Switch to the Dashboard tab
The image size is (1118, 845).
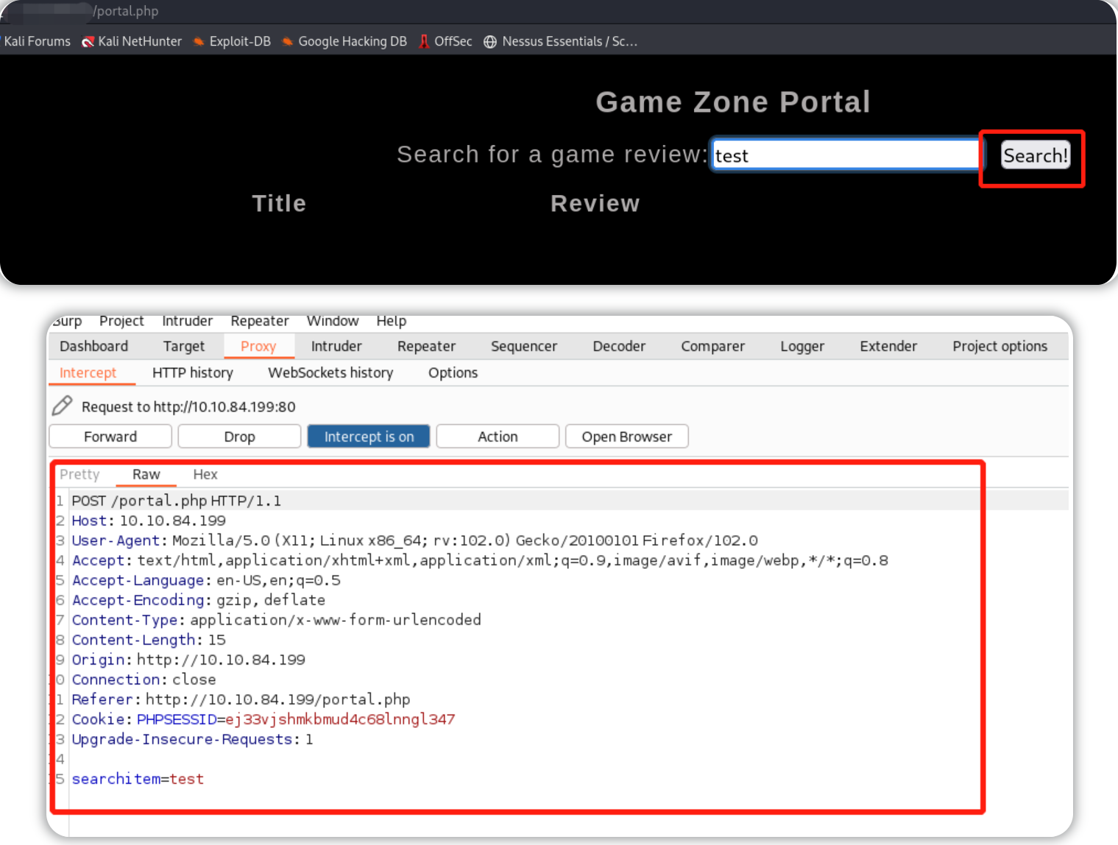(x=94, y=346)
